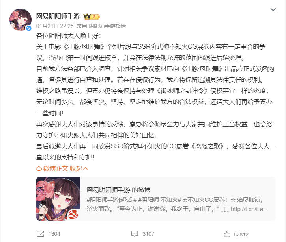
Task: Click the upward caret next to 收起
Action: point(85,169)
